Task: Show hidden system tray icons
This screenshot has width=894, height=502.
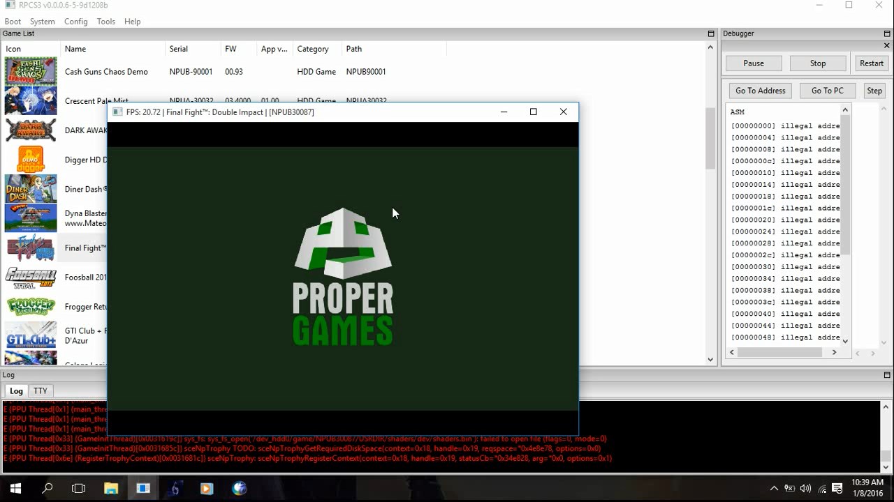Action: coord(774,488)
